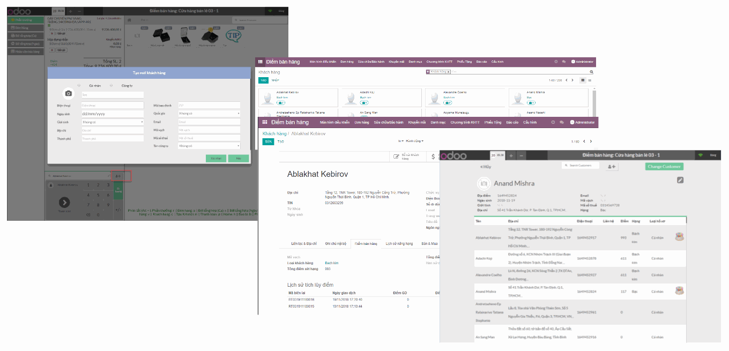Confirm the new customer with Xác nhận
729x351 pixels.
(x=215, y=159)
